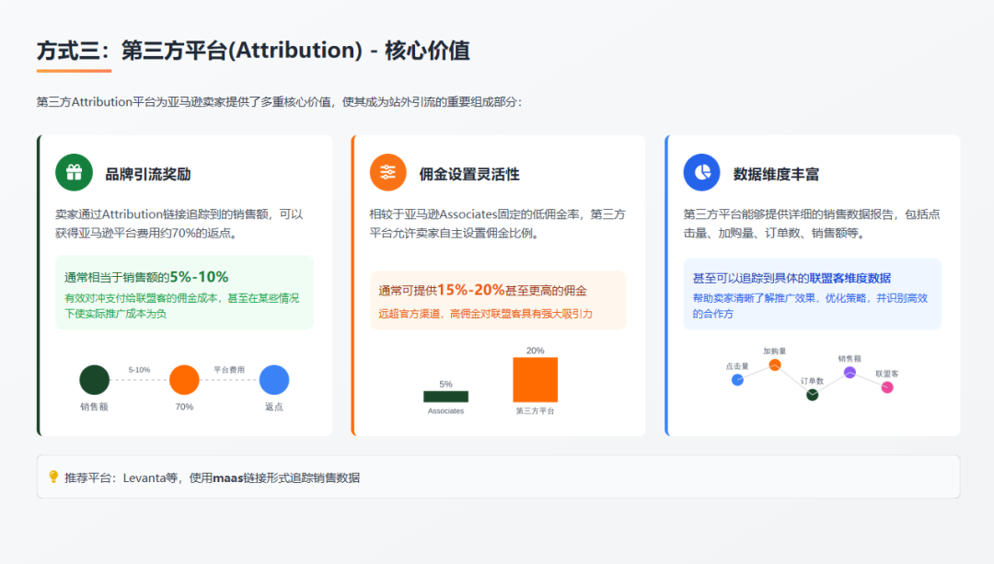994x564 pixels.
Task: Click the paragraph 相较于亚马逊Associates固定的低佣金率
Action: 498,224
